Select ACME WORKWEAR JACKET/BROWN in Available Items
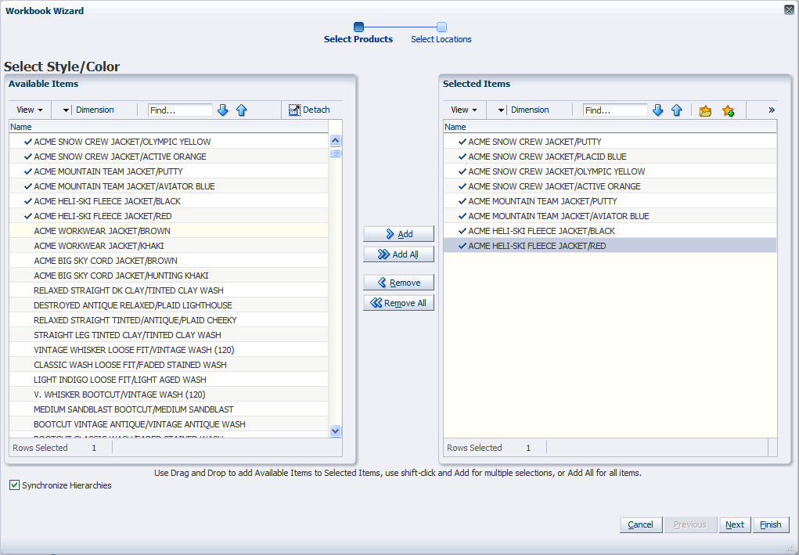 point(169,231)
